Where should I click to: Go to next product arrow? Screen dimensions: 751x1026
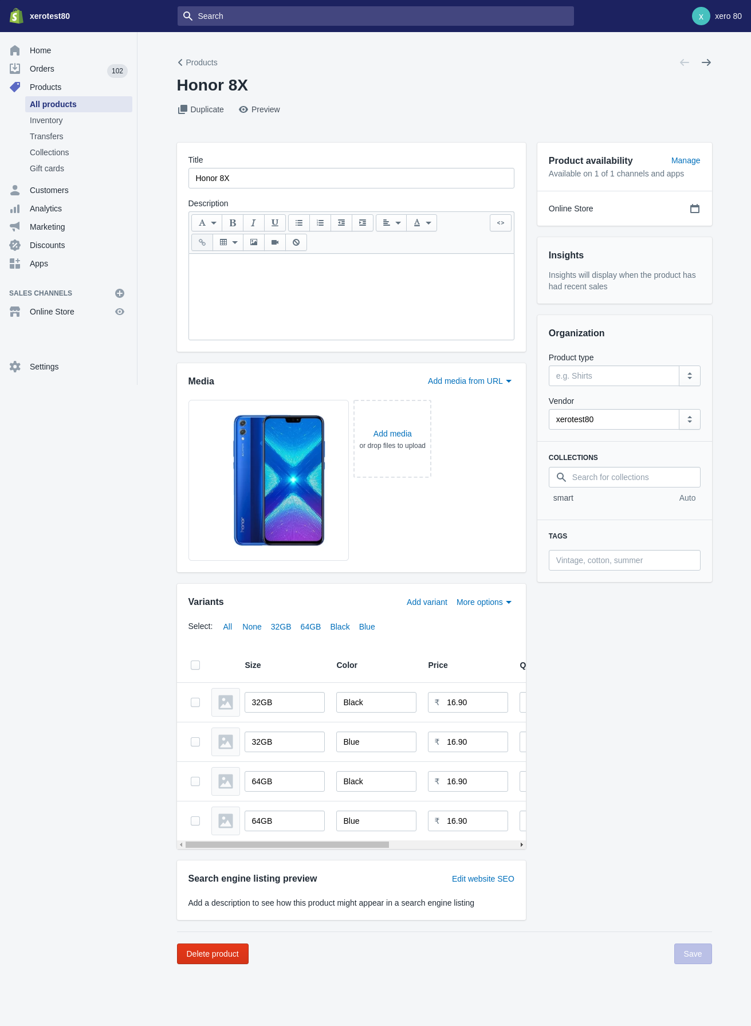pos(706,62)
